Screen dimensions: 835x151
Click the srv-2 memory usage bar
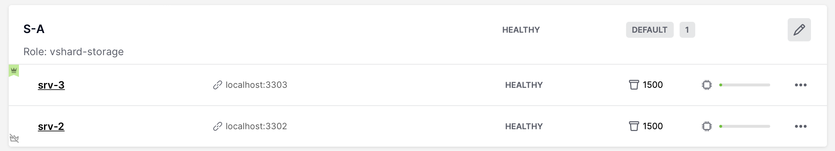click(745, 126)
